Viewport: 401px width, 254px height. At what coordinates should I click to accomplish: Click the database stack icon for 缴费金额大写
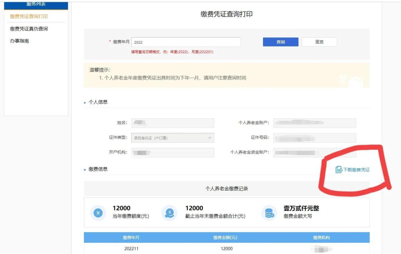click(269, 213)
